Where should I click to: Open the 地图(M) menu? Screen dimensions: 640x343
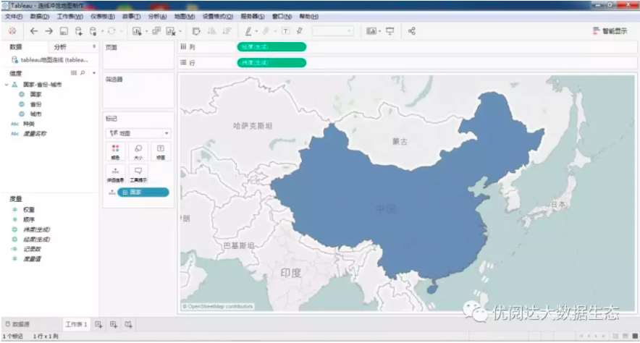[x=185, y=16]
